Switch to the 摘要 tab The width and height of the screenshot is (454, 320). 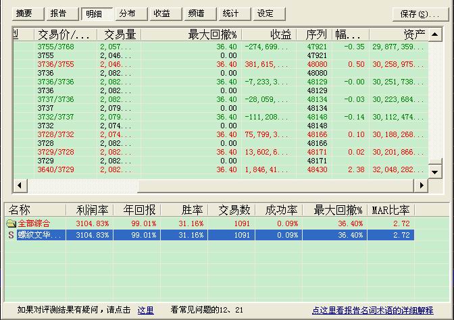(x=28, y=14)
